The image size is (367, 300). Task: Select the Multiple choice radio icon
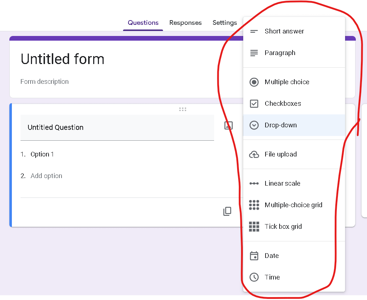[x=254, y=82]
